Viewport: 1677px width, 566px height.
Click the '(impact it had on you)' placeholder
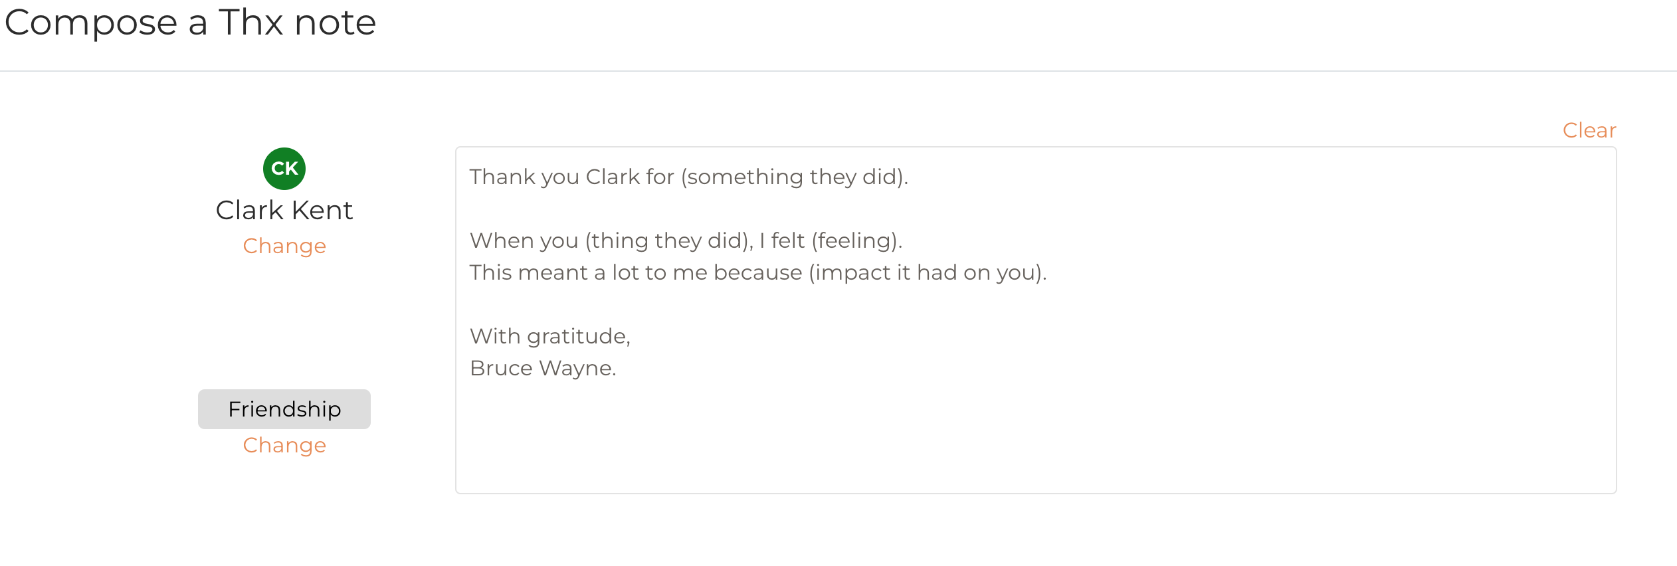coord(927,272)
